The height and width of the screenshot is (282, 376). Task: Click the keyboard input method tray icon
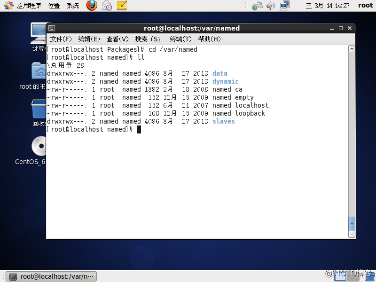257,6
